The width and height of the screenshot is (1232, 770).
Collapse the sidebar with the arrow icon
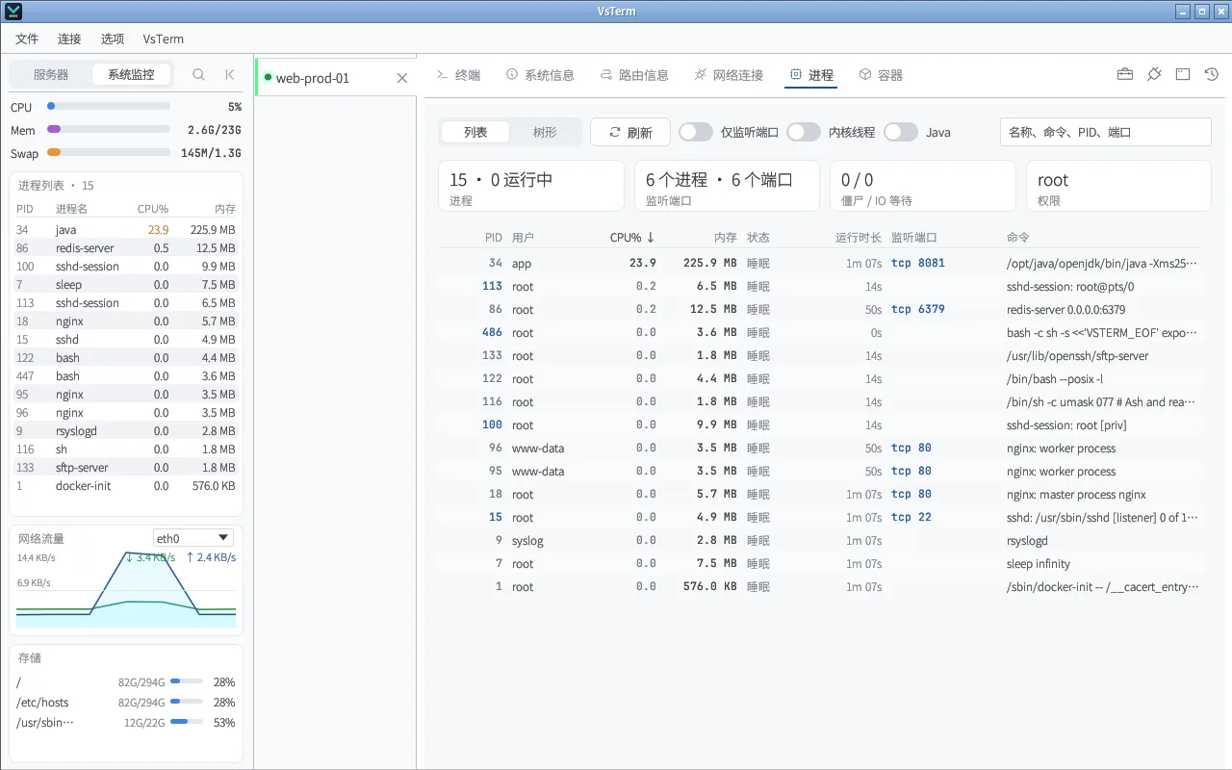click(x=229, y=74)
